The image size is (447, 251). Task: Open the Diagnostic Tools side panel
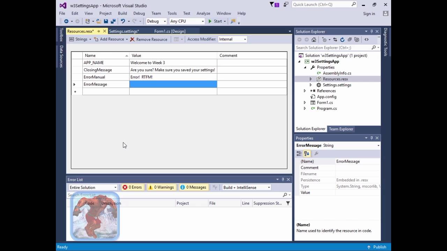(386, 42)
